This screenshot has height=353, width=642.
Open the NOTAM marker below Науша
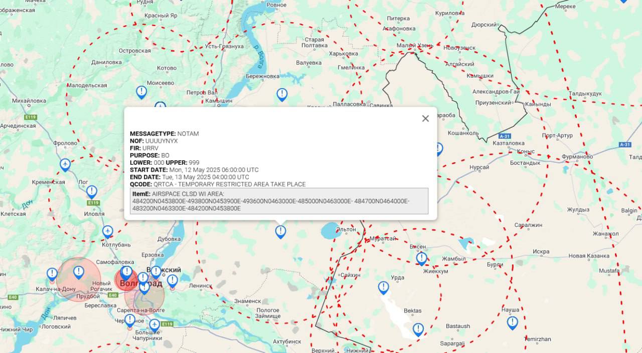coord(512,322)
